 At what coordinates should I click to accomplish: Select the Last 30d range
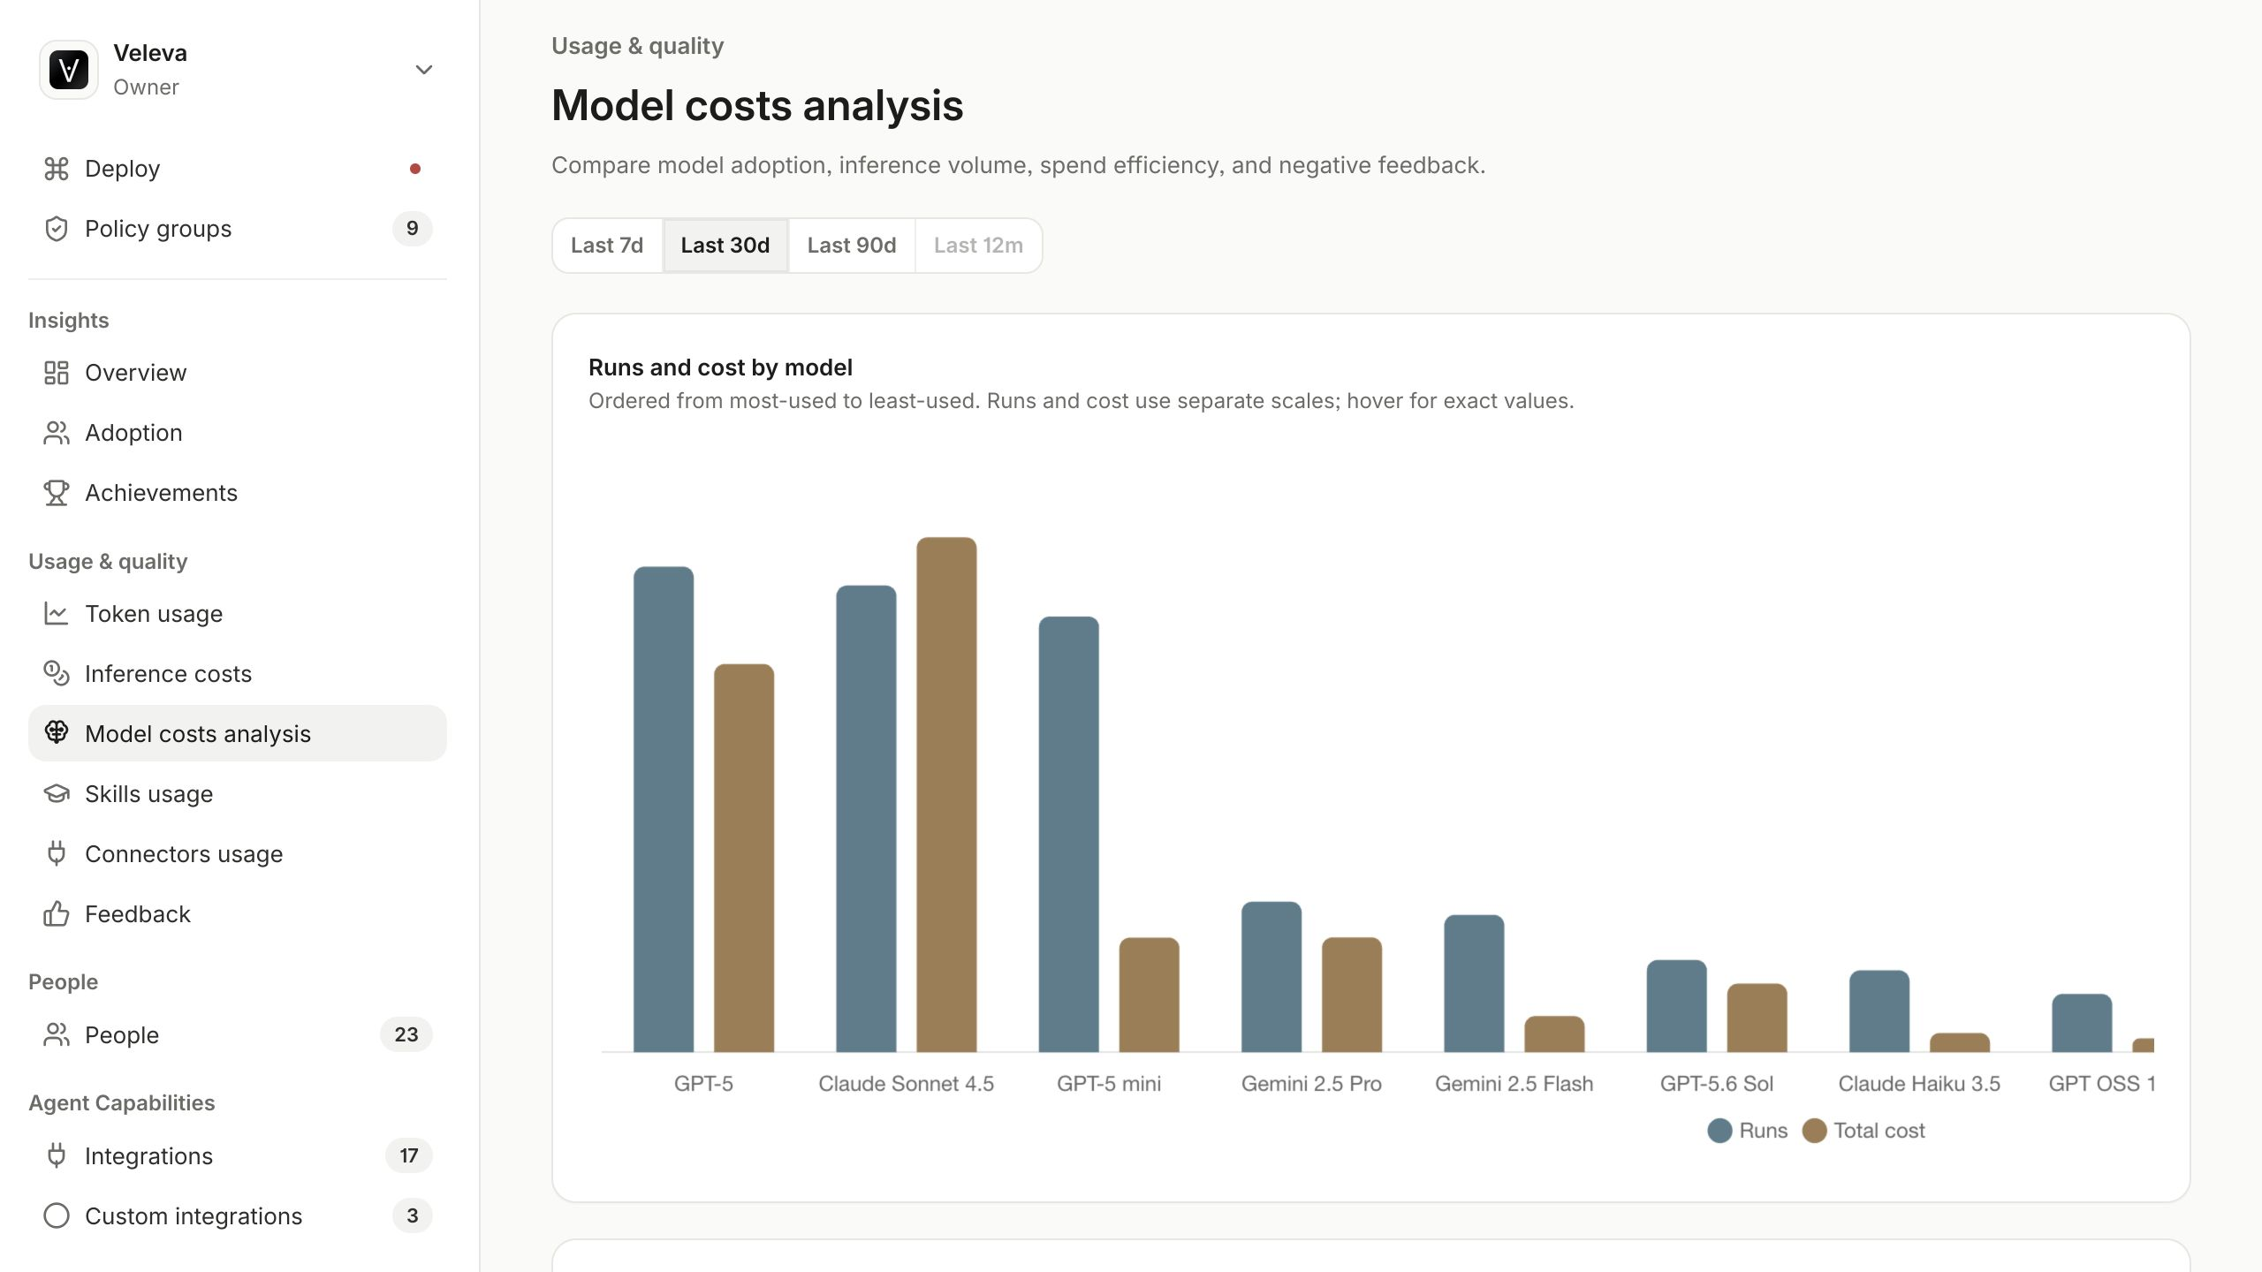point(725,246)
